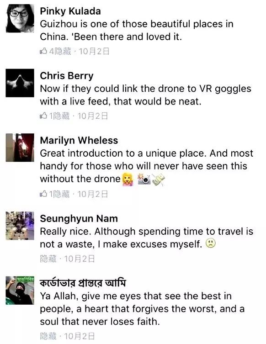Click the 10月2日 timestamp on Seunghyun Nam's comment
Screen dimensions: 266x344
(80, 259)
